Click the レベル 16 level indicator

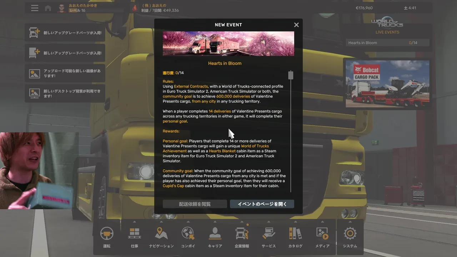[x=77, y=10]
